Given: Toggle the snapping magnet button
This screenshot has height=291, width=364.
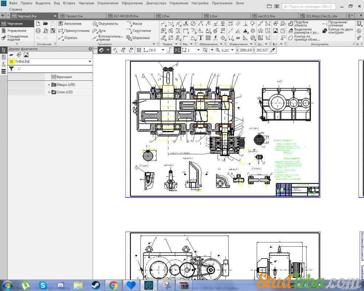Looking at the screenshot, I should pos(102,50).
